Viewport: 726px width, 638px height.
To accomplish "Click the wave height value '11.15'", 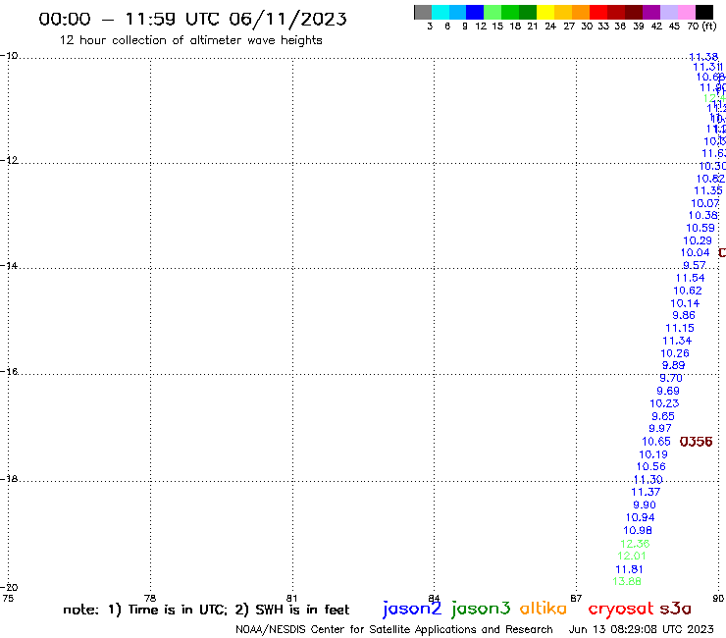I will 680,328.
